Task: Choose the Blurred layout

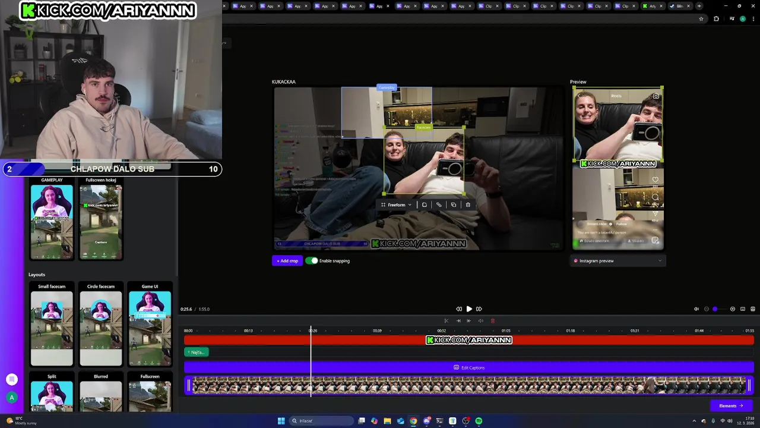Action: 101,396
